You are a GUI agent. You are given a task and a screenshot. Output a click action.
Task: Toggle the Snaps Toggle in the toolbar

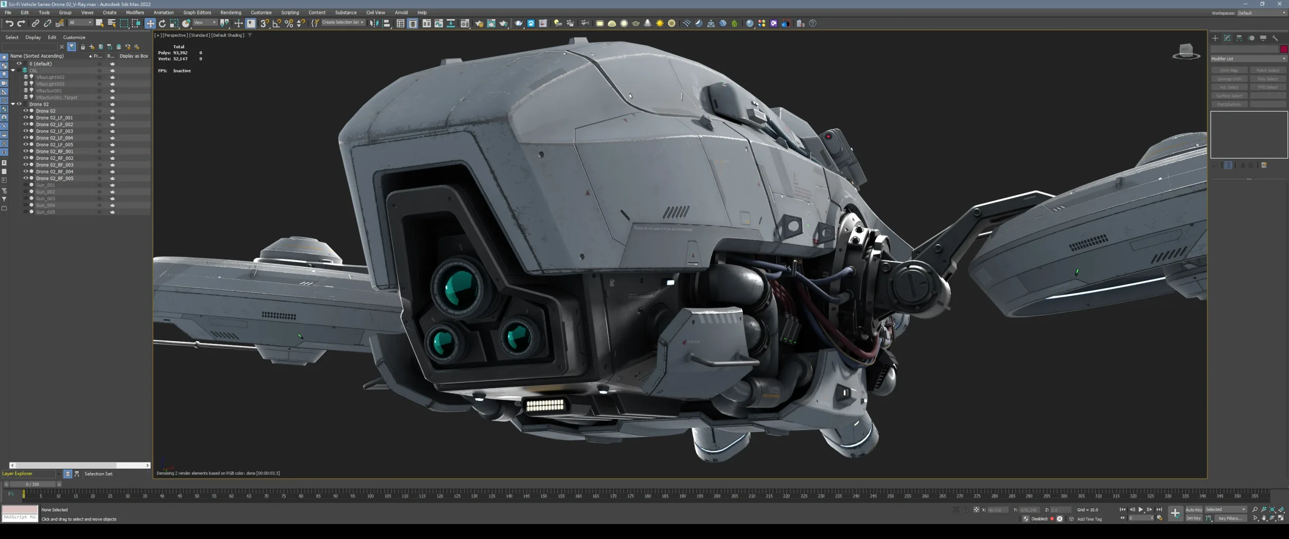pyautogui.click(x=264, y=23)
